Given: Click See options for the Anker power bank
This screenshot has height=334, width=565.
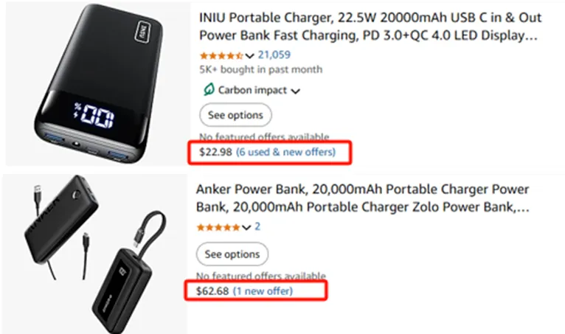Looking at the screenshot, I should pyautogui.click(x=232, y=254).
